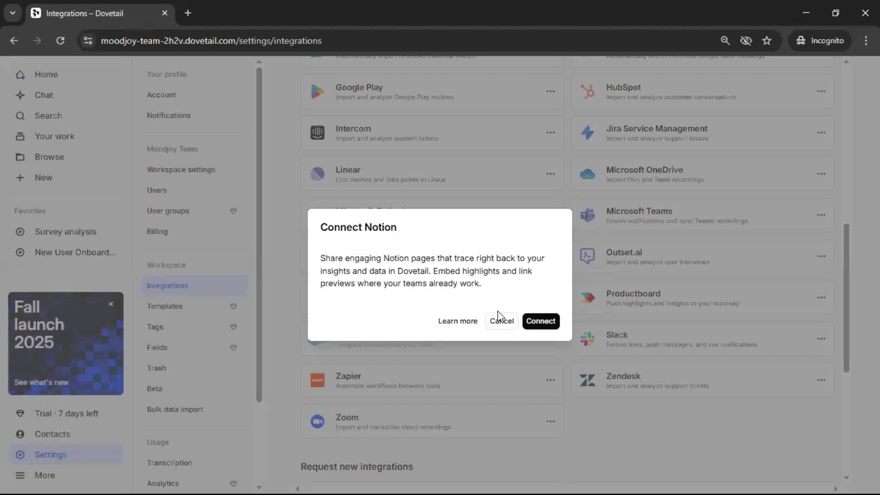Click the Intercom logo icon

317,132
